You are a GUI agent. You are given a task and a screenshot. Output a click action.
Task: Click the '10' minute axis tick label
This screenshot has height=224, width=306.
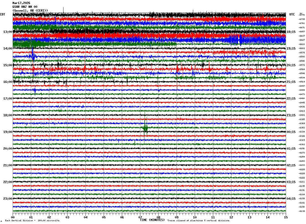pos(195,217)
